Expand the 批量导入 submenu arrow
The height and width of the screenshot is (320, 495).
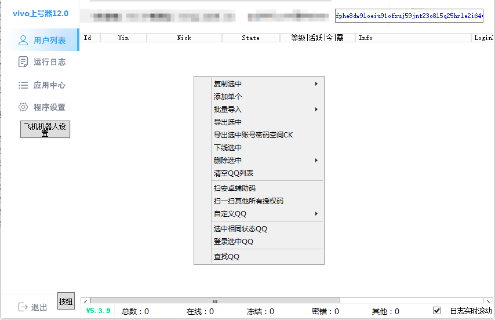(316, 110)
